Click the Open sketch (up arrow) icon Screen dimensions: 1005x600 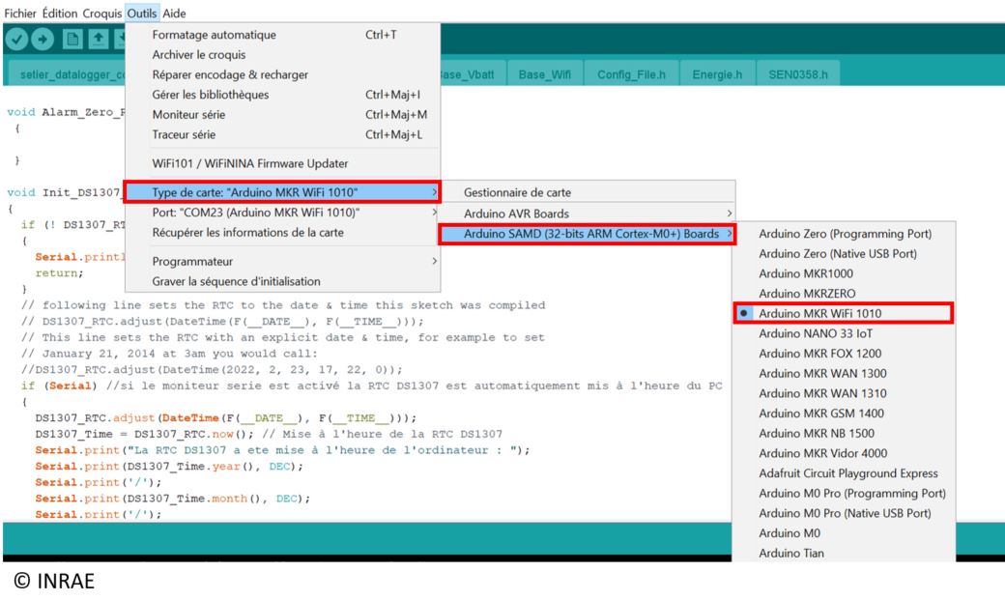pyautogui.click(x=97, y=40)
